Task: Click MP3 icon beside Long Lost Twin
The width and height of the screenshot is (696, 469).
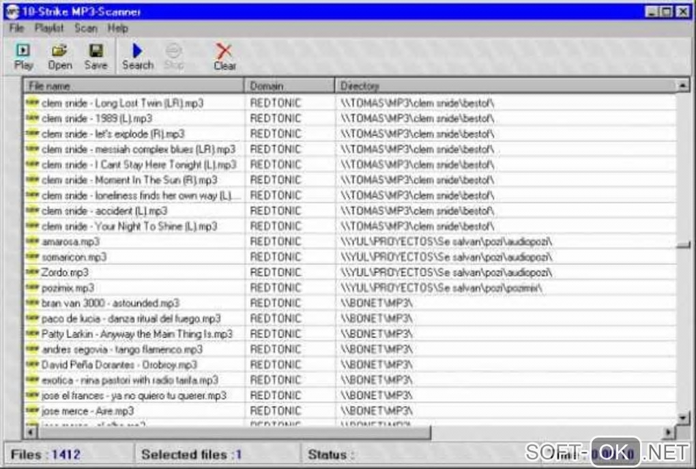Action: 32,102
